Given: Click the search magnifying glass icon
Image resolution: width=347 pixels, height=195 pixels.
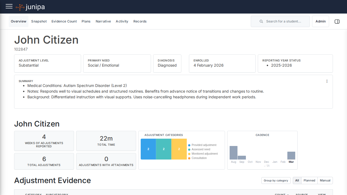Looking at the screenshot, I should click(x=261, y=21).
